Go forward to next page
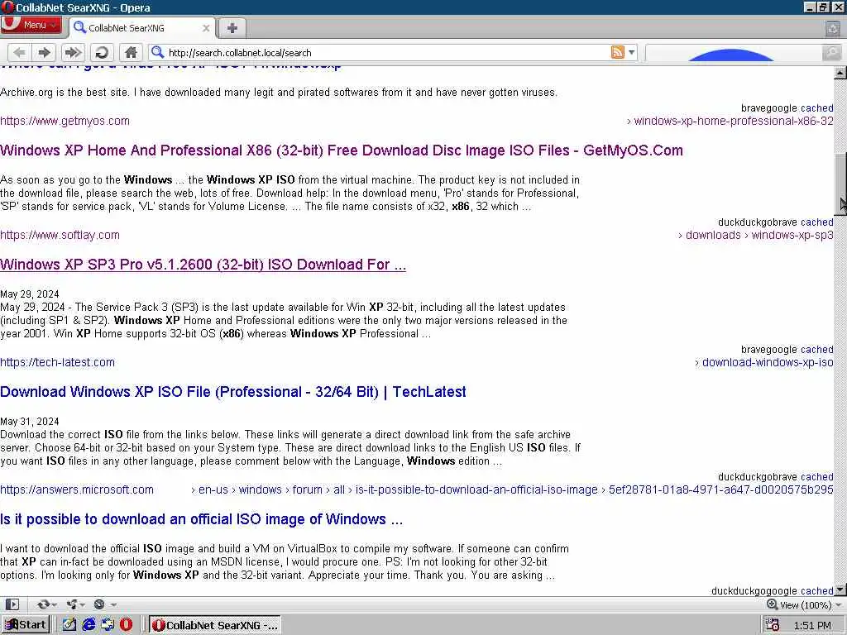Image resolution: width=847 pixels, height=635 pixels. (x=45, y=52)
